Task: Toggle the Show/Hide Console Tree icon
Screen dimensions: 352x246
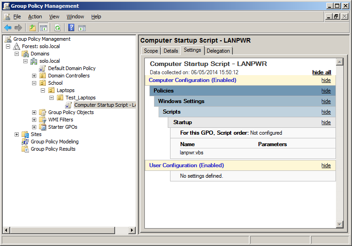Action: [44, 28]
